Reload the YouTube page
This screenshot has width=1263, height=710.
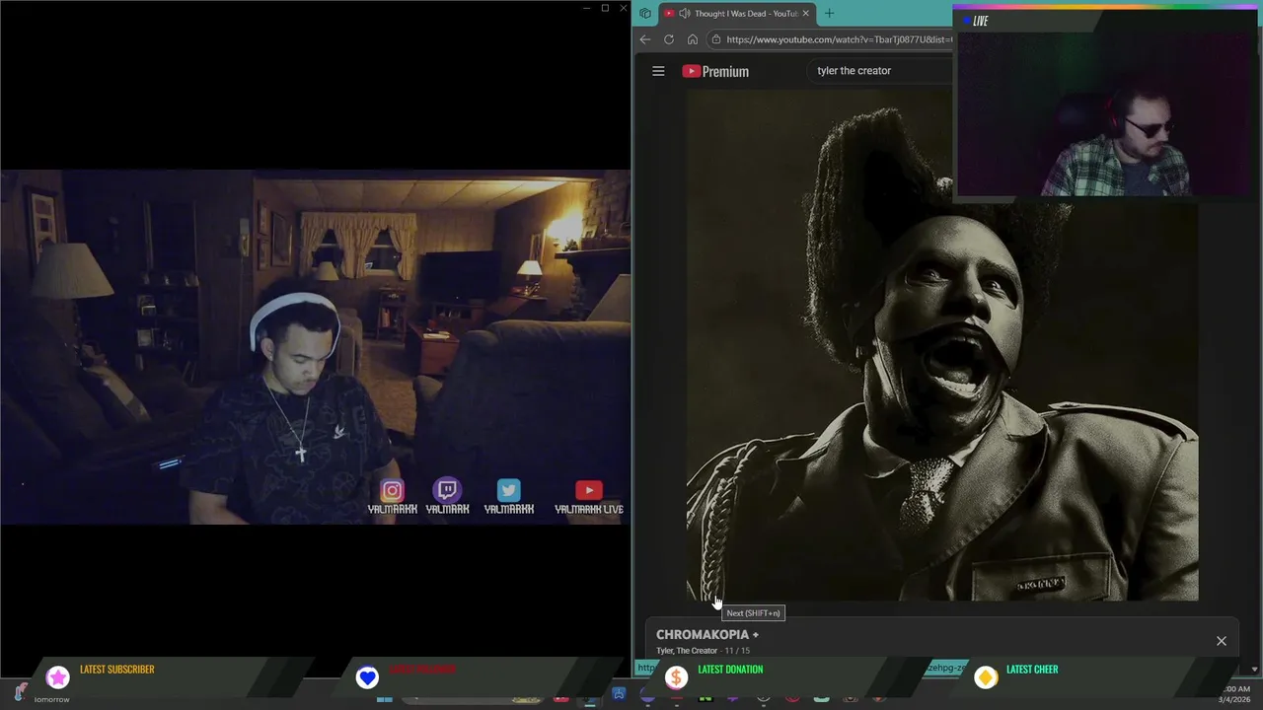pos(669,39)
